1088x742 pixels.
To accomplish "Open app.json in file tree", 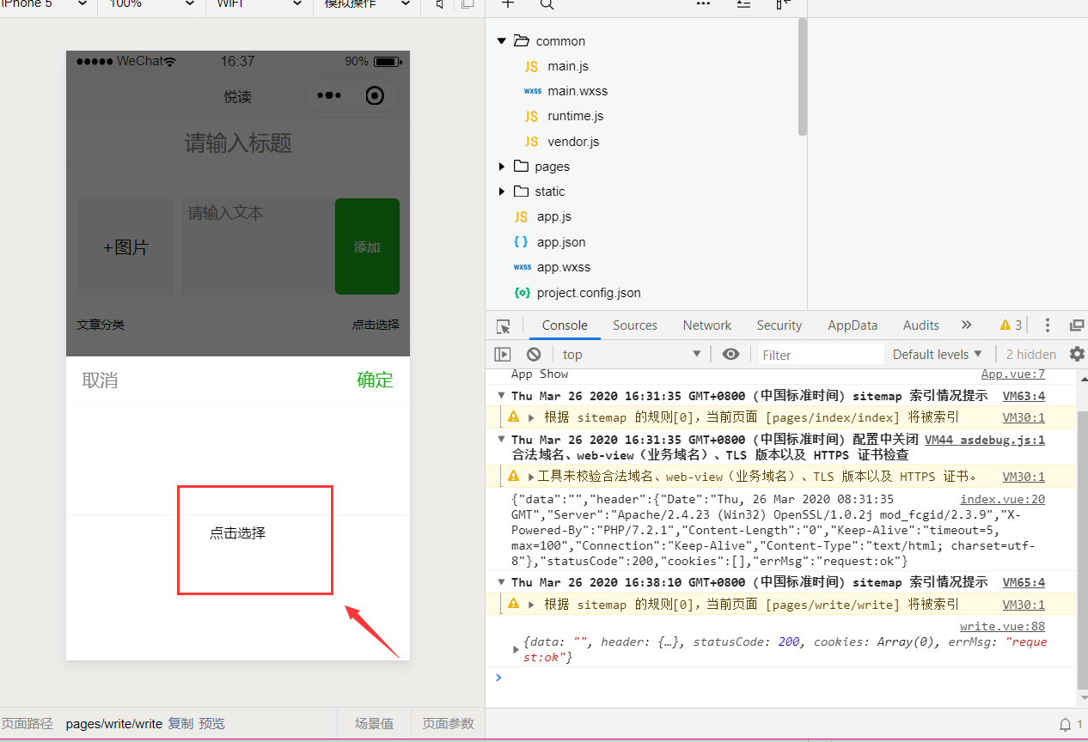I will pos(561,242).
